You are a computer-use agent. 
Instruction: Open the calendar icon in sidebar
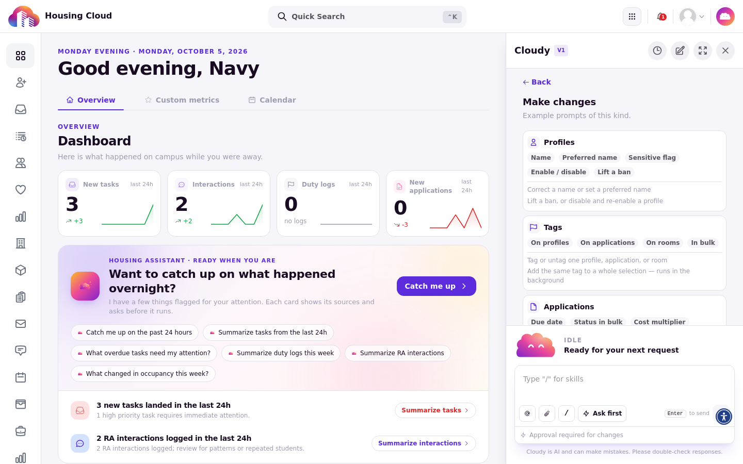tap(21, 377)
